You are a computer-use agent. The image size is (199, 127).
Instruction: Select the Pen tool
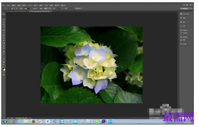pyautogui.click(x=4, y=51)
